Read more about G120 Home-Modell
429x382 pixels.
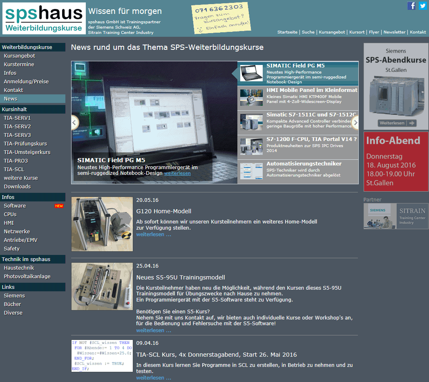154,235
